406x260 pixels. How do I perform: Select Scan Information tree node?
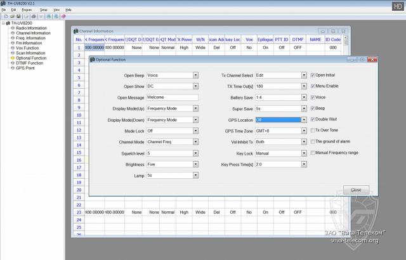tap(30, 53)
